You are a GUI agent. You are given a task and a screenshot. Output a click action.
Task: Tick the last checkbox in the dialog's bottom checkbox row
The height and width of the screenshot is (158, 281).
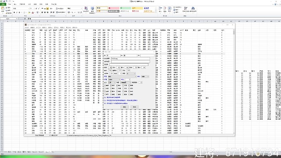(129, 94)
